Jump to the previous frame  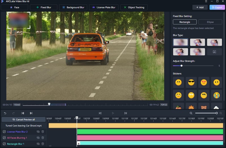point(100,113)
